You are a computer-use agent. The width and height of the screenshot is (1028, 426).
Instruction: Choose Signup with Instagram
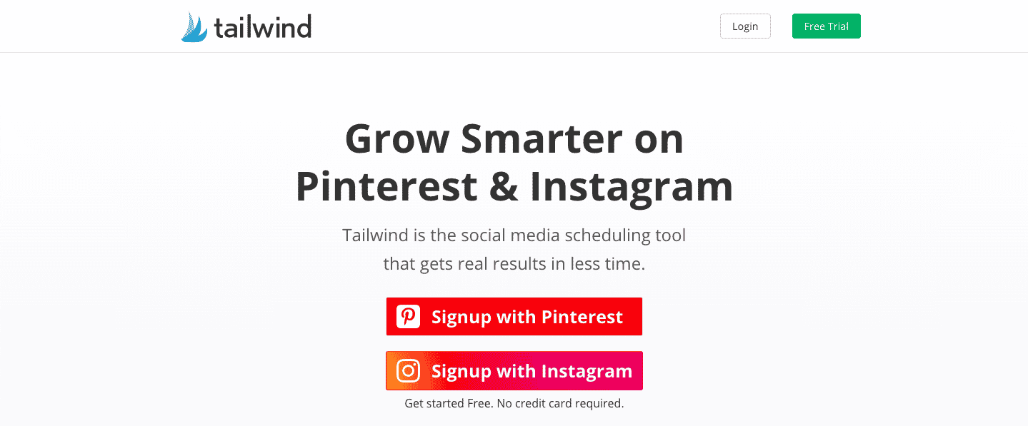click(514, 371)
